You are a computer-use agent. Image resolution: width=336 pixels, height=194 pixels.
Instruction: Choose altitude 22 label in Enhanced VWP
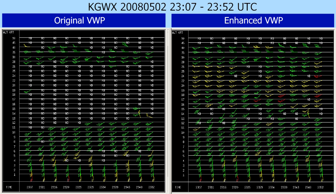pos(183,81)
